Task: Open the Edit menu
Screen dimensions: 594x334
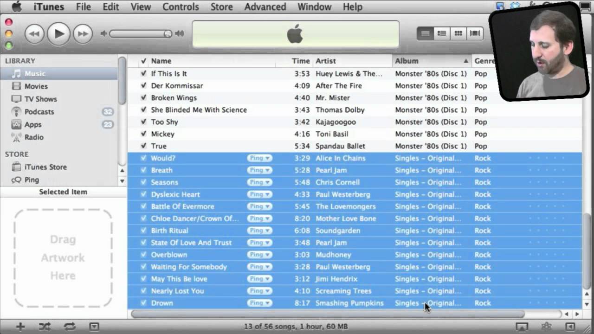Action: point(111,7)
